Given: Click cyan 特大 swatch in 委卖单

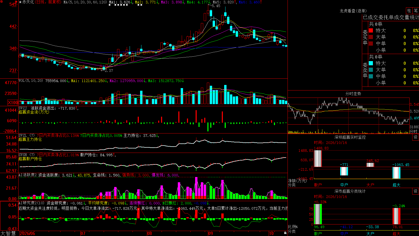Looking at the screenshot, I should pyautogui.click(x=371, y=63).
